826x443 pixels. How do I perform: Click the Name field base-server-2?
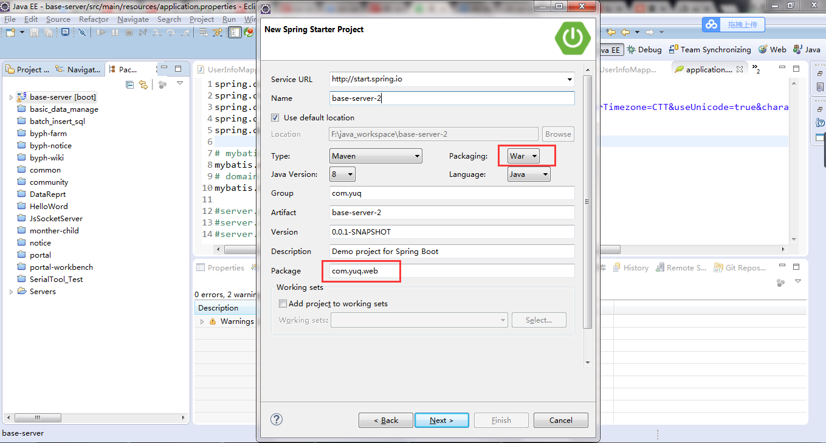pyautogui.click(x=452, y=98)
